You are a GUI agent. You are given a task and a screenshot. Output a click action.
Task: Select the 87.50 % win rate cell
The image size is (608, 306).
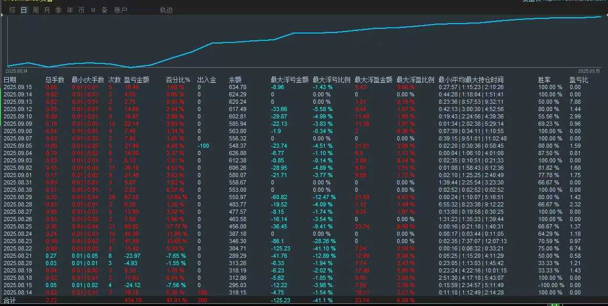(x=548, y=153)
